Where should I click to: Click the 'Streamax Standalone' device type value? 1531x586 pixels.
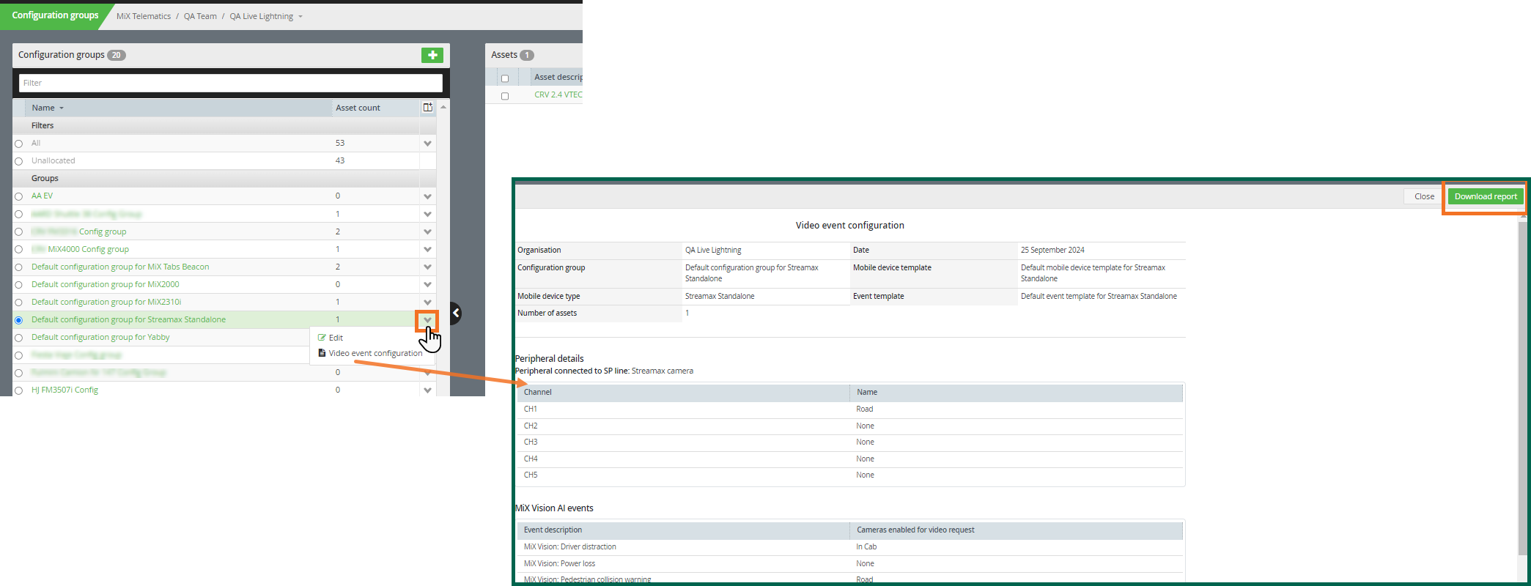720,296
